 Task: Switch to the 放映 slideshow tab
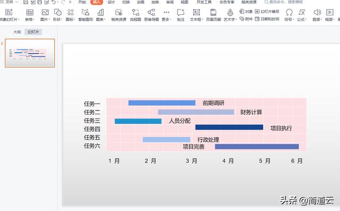point(155,2)
